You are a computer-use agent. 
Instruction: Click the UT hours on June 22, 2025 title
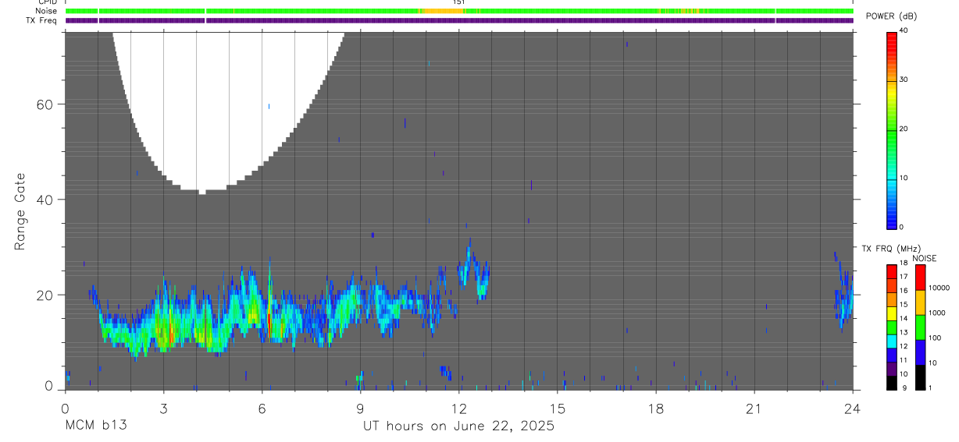click(458, 426)
